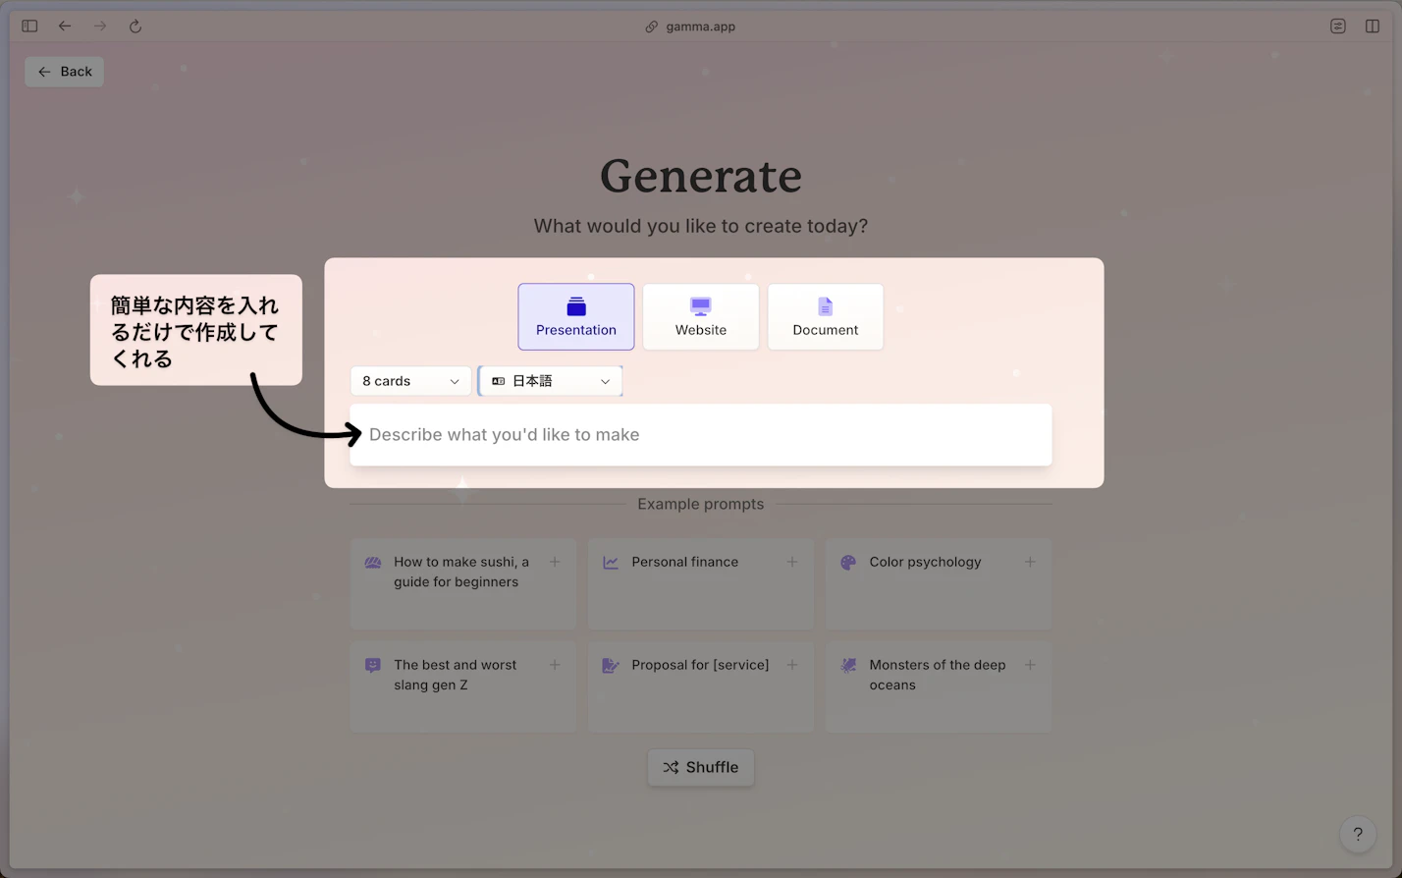Image resolution: width=1402 pixels, height=878 pixels.
Task: Add slang gen Z prompt with plus
Action: (x=555, y=665)
